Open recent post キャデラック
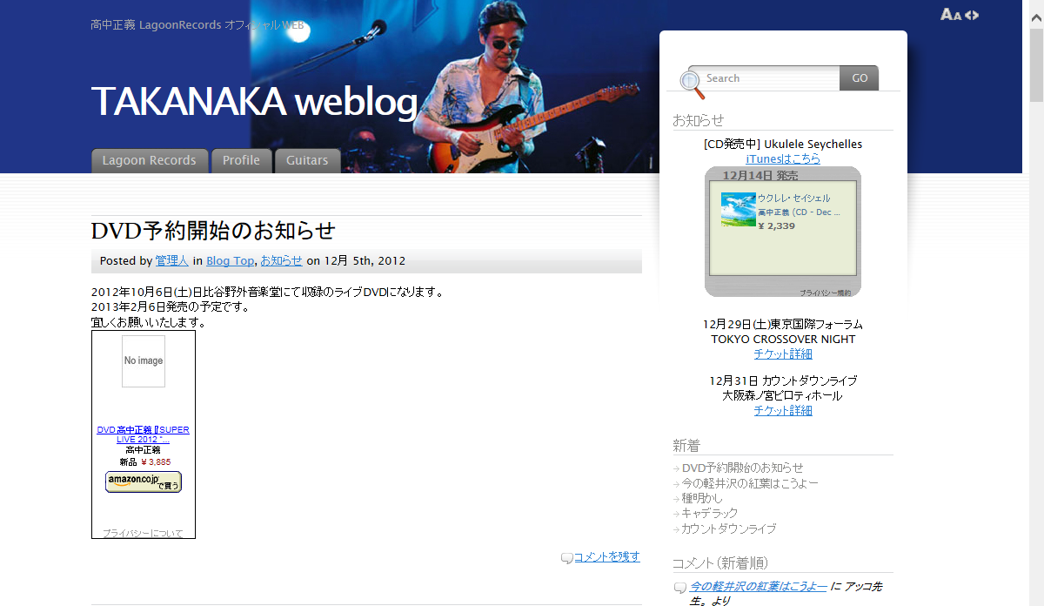1044x606 pixels. coord(710,513)
